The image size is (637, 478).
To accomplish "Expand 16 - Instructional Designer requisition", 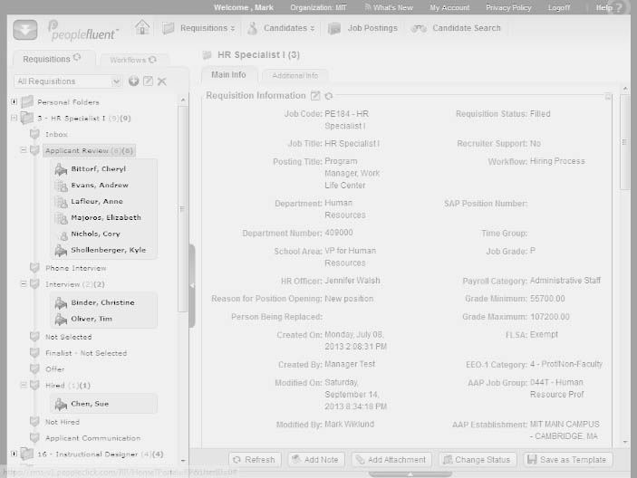I will point(14,454).
